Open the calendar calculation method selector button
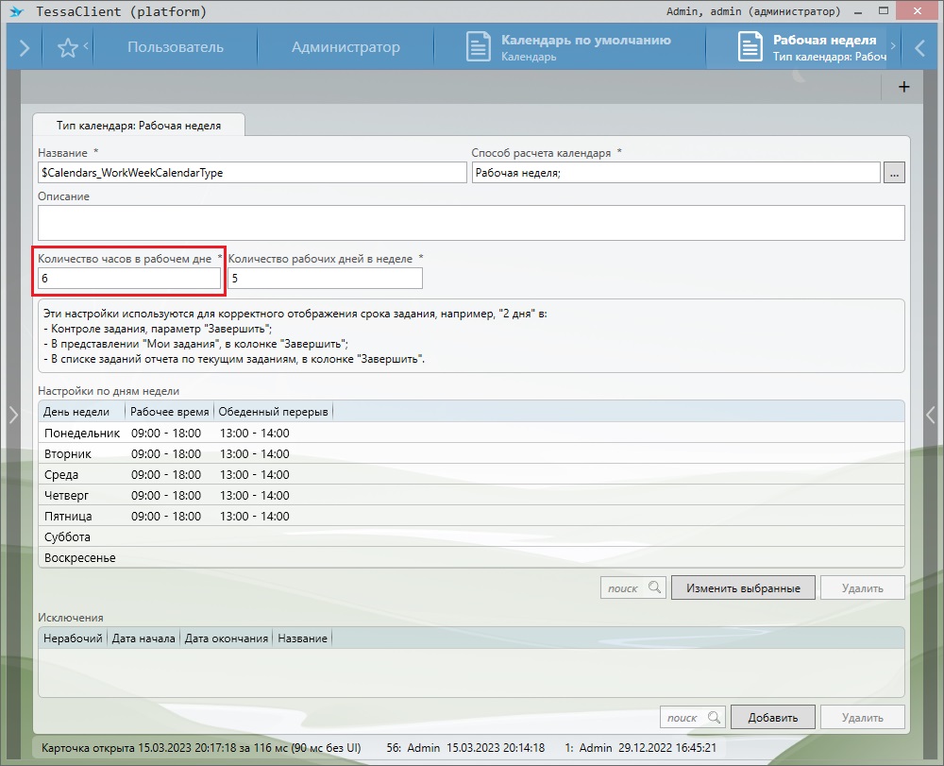 [x=894, y=172]
